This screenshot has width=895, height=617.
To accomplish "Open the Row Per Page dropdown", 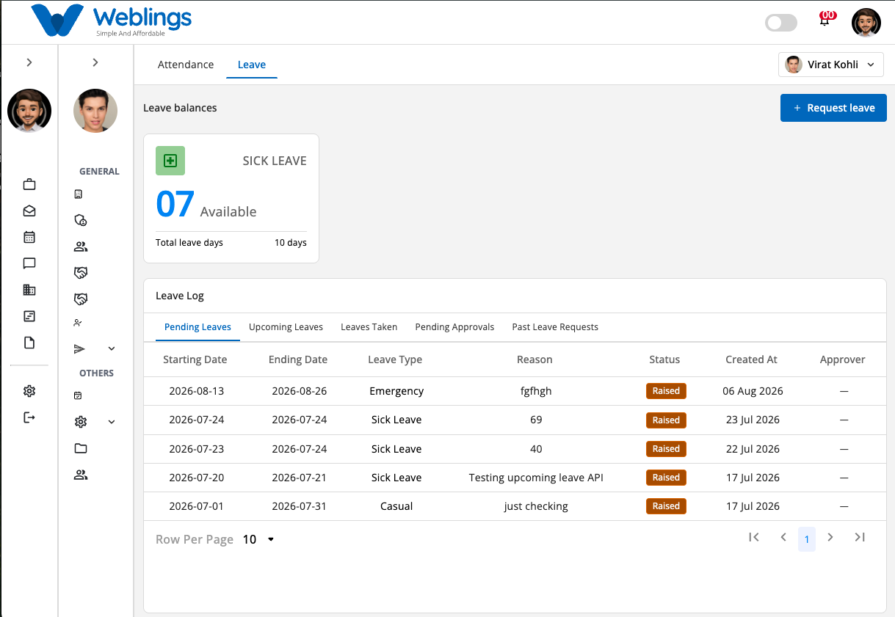I will [258, 539].
